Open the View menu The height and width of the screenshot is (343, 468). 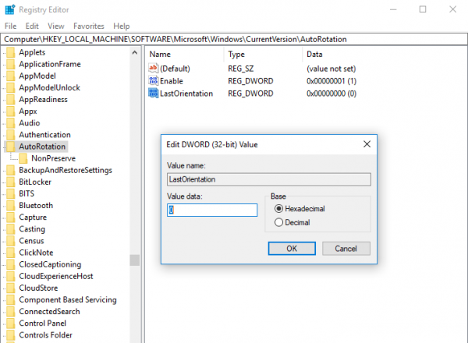point(56,27)
